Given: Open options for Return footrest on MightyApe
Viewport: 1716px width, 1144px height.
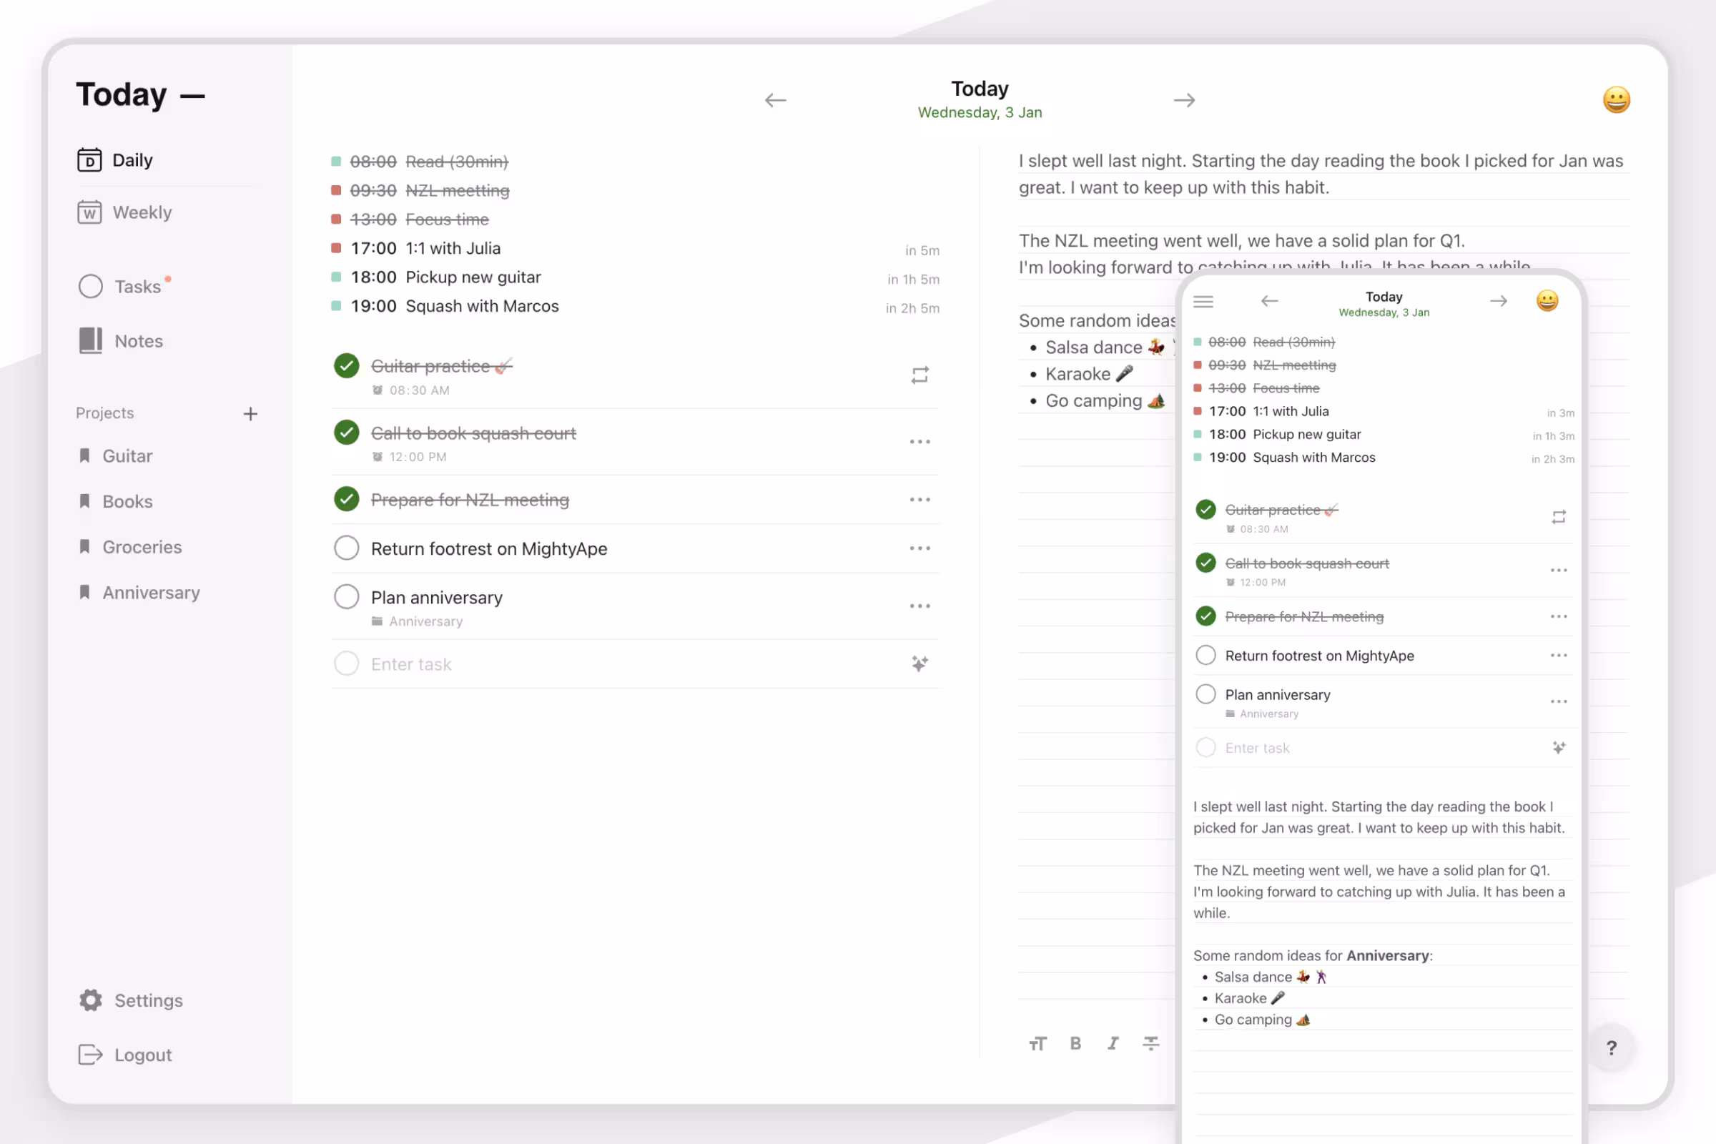Looking at the screenshot, I should pyautogui.click(x=920, y=548).
